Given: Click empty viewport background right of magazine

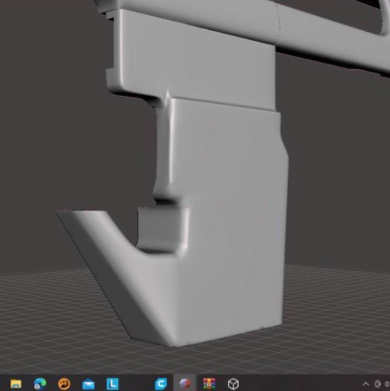Looking at the screenshot, I should 338,182.
